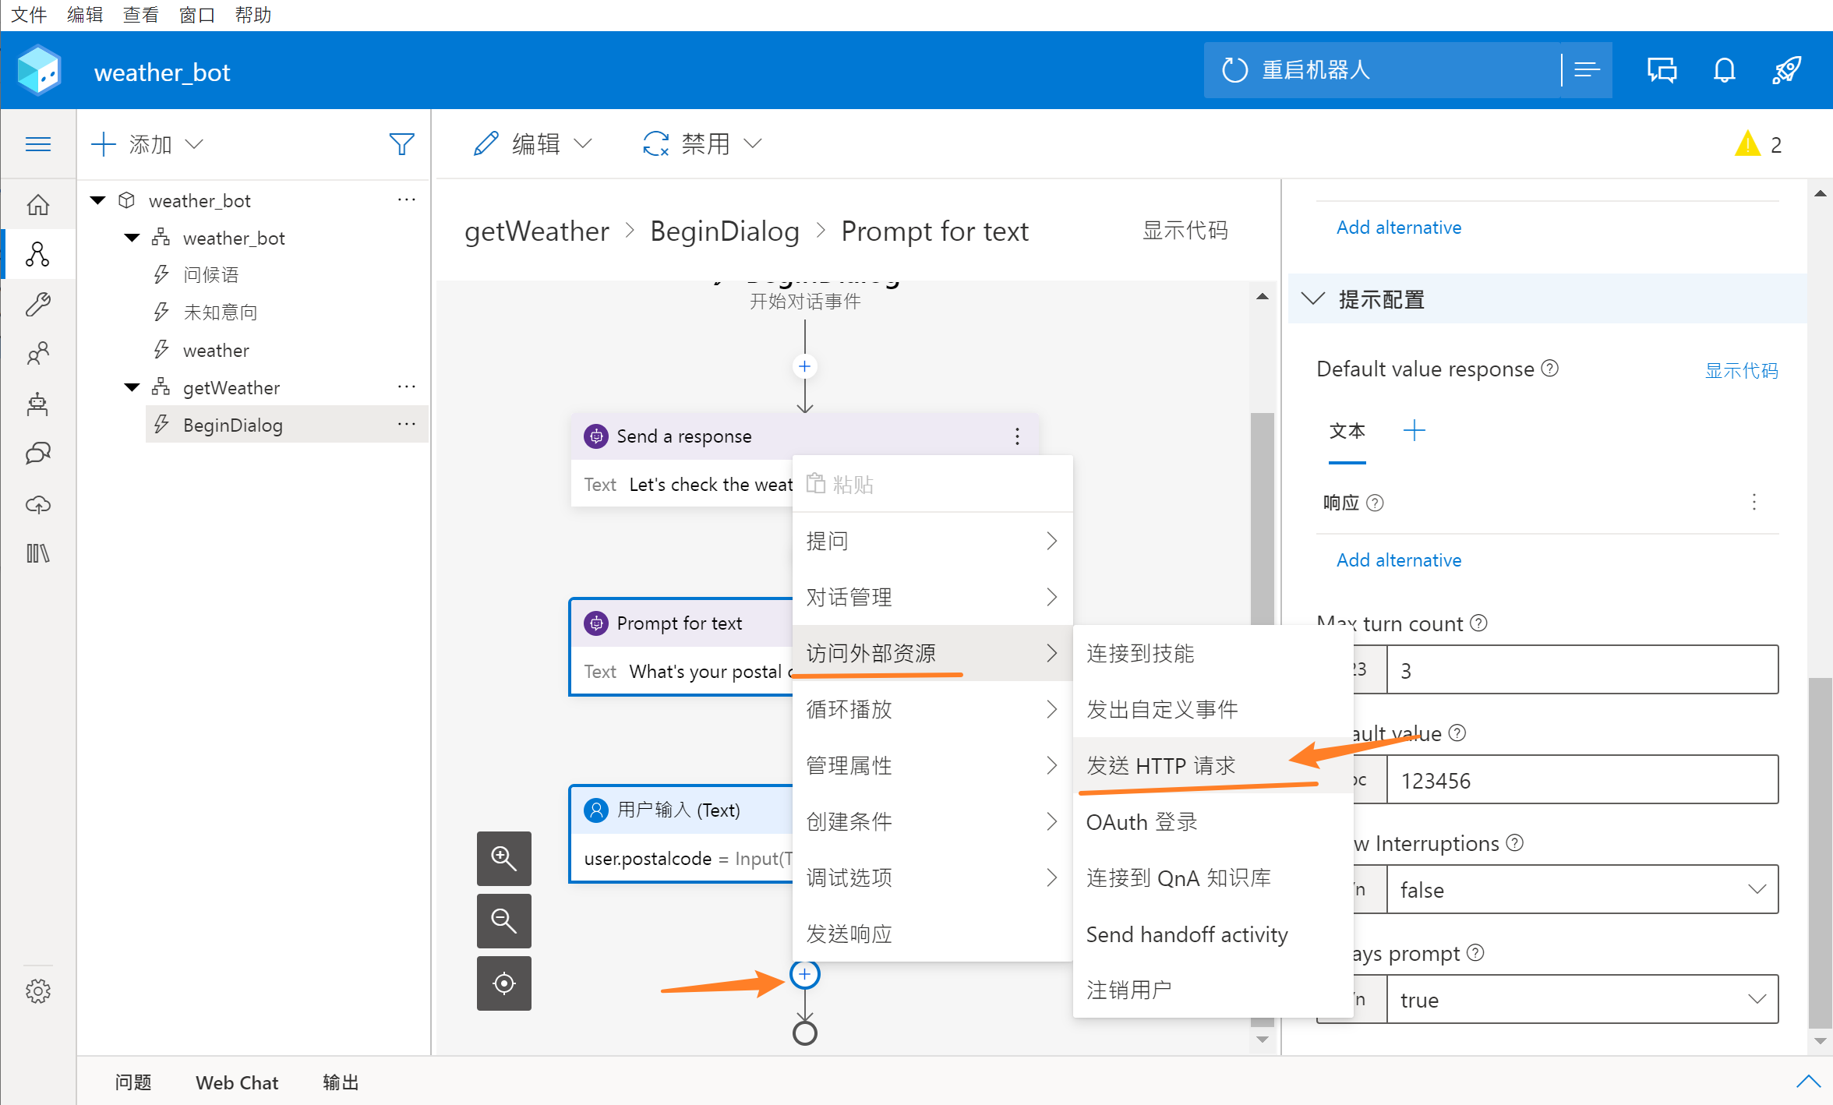Viewport: 1833px width, 1105px height.
Task: Select 发送 HTTP 请求 menu item
Action: (x=1161, y=765)
